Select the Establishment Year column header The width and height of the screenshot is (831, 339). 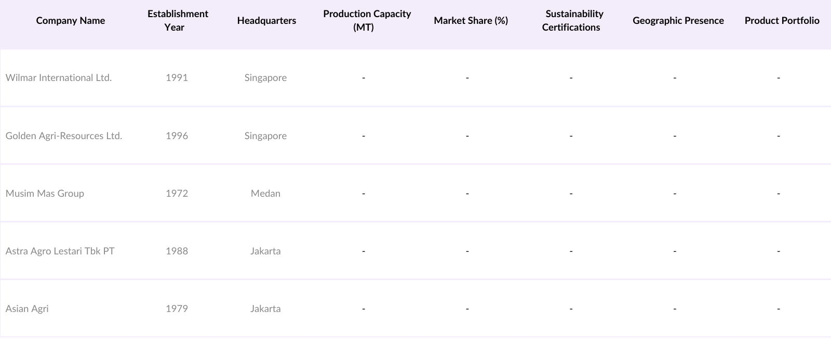[178, 21]
